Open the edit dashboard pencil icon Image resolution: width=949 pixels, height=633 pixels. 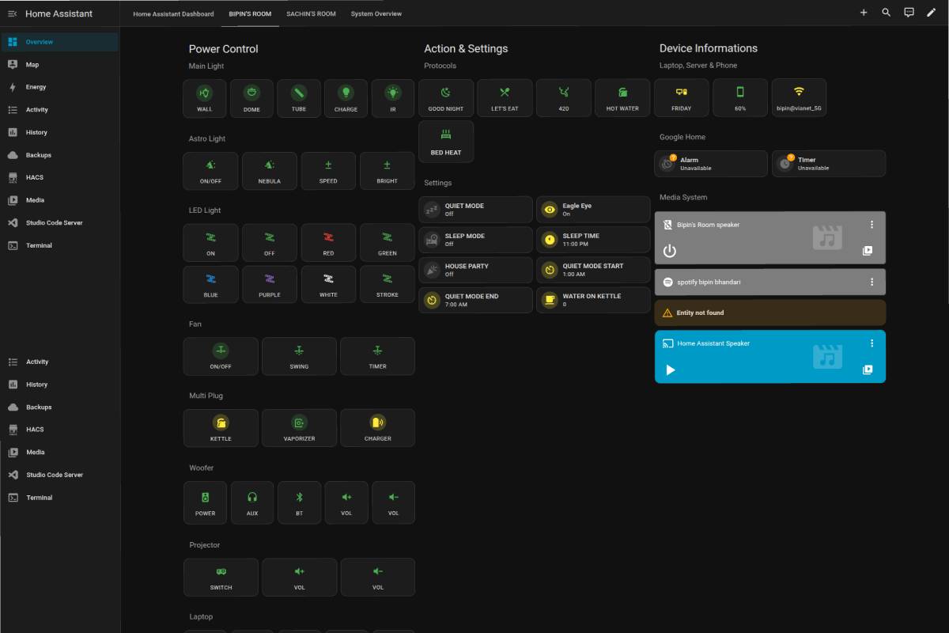[x=931, y=13]
